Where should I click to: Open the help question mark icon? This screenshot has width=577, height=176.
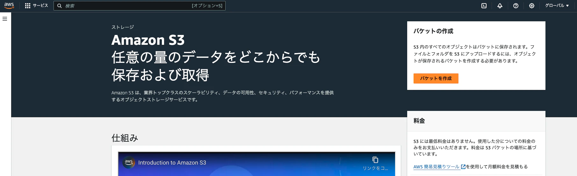pos(516,6)
